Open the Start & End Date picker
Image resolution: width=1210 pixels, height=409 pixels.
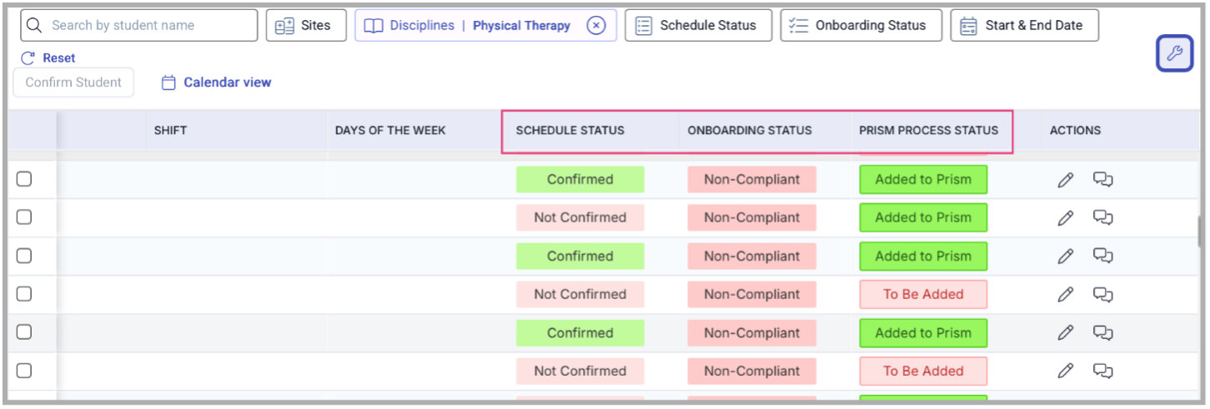click(x=1024, y=25)
